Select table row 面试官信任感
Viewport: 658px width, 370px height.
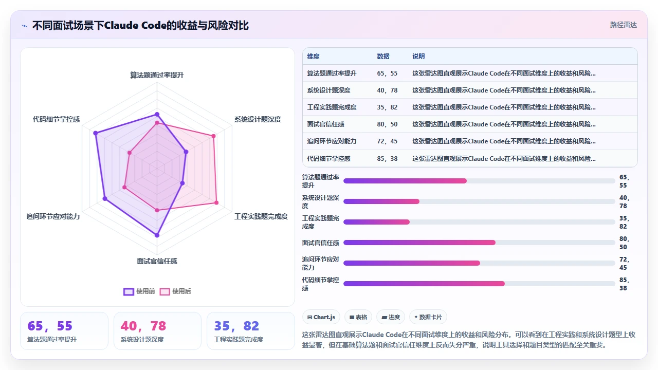[470, 124]
